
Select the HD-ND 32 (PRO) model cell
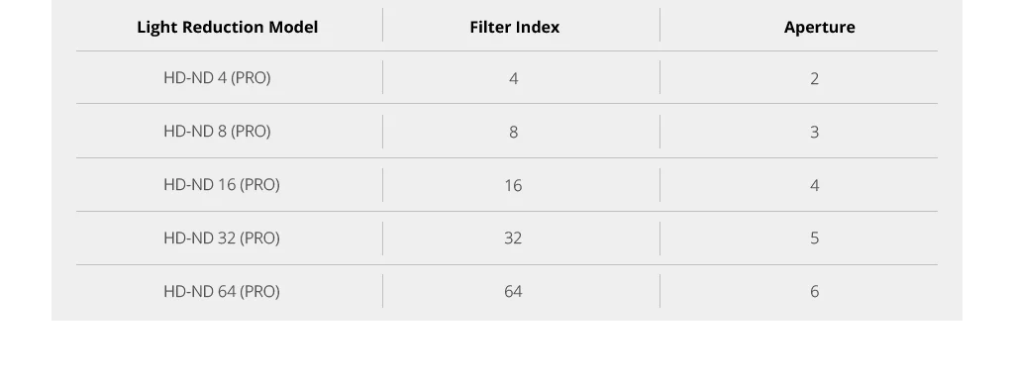pyautogui.click(x=221, y=238)
